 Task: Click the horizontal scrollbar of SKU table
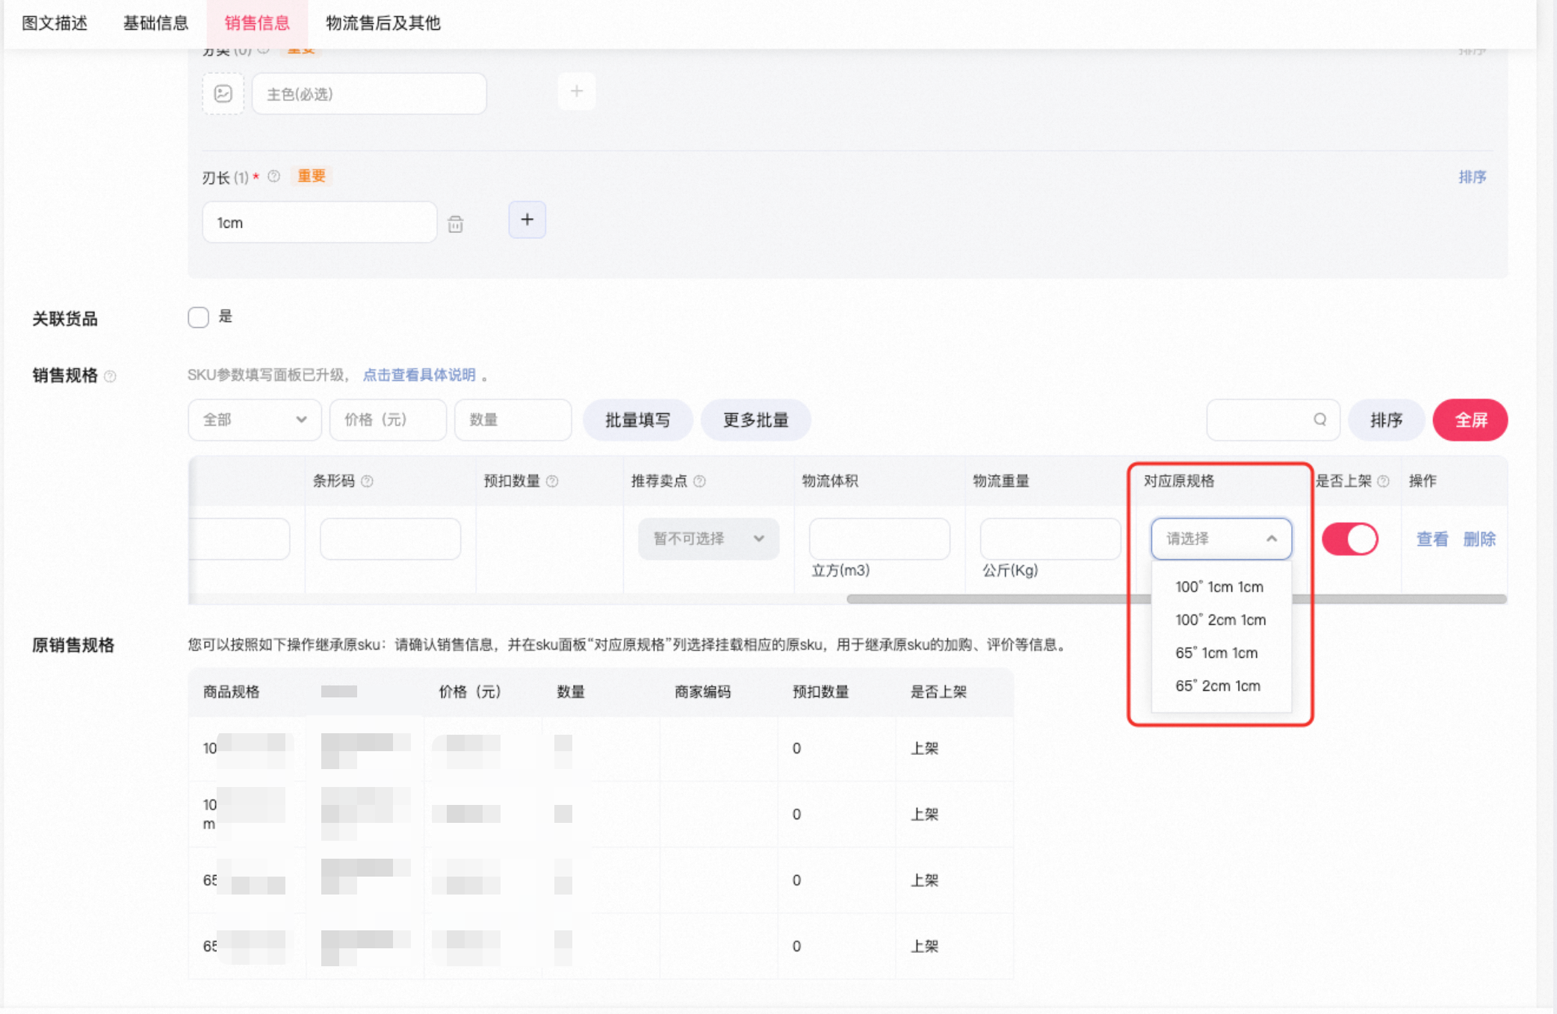click(x=1176, y=599)
